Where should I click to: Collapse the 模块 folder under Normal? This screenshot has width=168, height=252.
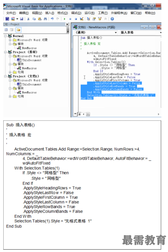[10, 44]
